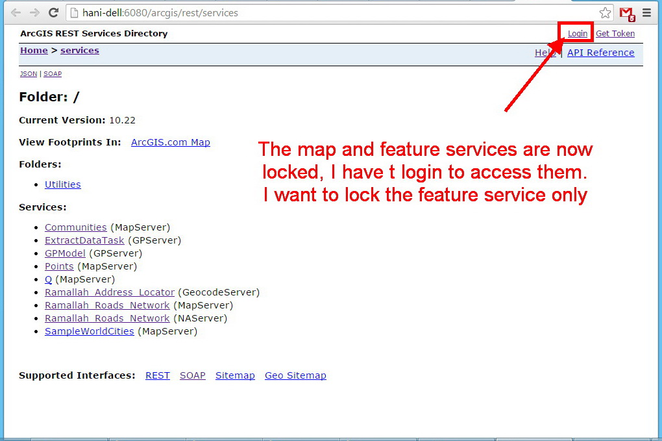The image size is (662, 441).
Task: Click the Services: heading text
Action: pyautogui.click(x=43, y=207)
